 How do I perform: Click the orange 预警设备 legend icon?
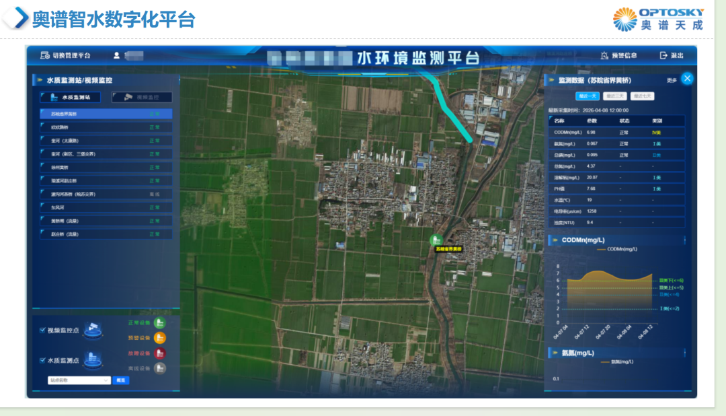tap(160, 338)
